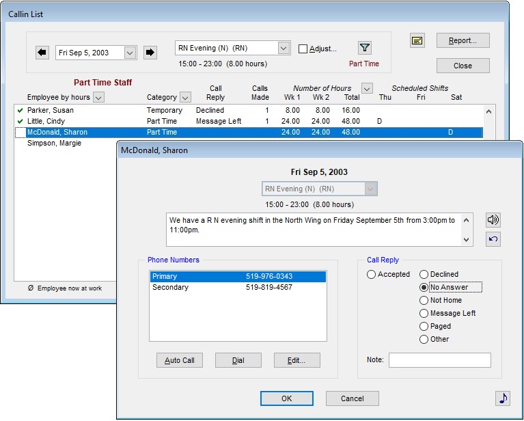Click green checkmark beside Parker, Susan
This screenshot has width=524, height=421.
click(20, 110)
